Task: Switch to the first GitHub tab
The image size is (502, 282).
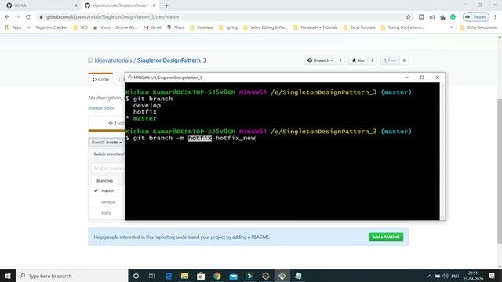Action: click(x=40, y=5)
